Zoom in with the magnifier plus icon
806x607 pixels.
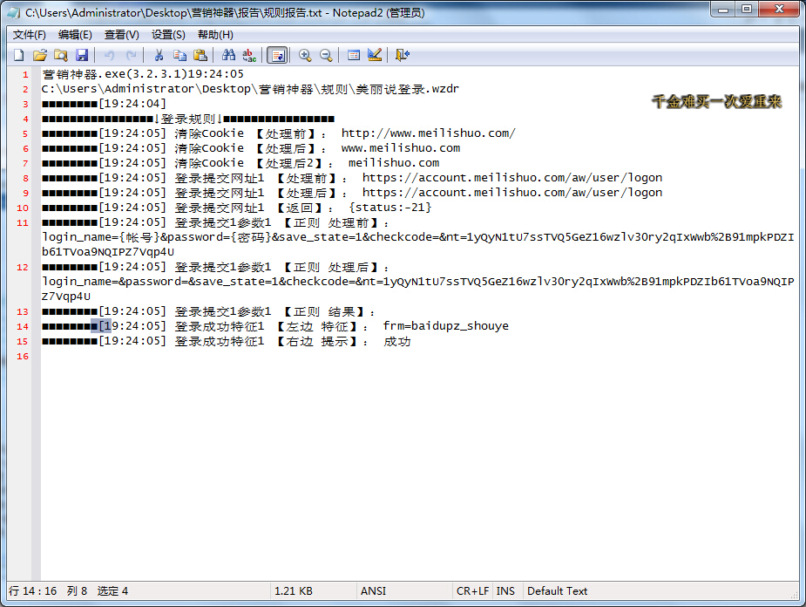[305, 55]
